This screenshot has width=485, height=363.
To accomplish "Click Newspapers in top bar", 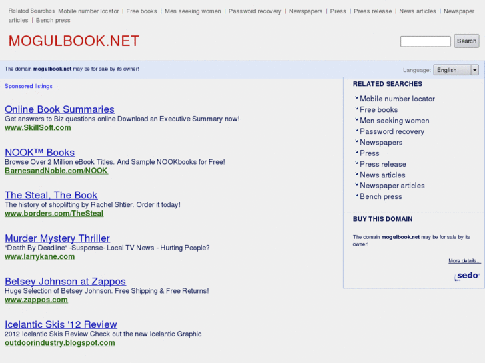I will point(306,11).
